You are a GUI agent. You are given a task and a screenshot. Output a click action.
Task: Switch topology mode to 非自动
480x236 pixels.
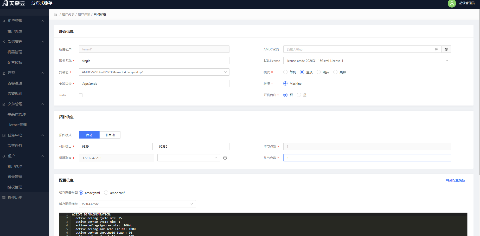(x=110, y=135)
